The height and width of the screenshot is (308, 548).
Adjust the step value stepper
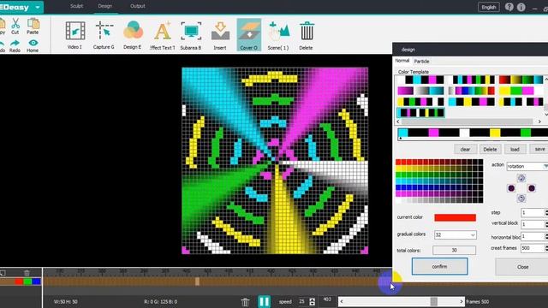click(546, 213)
